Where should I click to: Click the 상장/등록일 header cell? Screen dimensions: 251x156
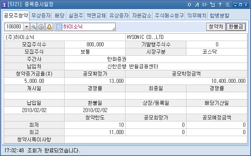[x=156, y=103]
